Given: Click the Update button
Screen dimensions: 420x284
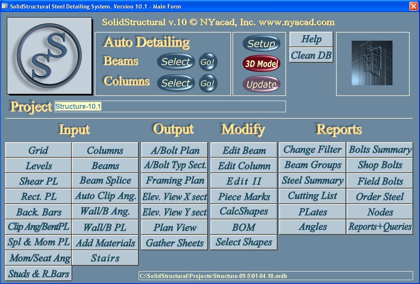Looking at the screenshot, I should (262, 84).
